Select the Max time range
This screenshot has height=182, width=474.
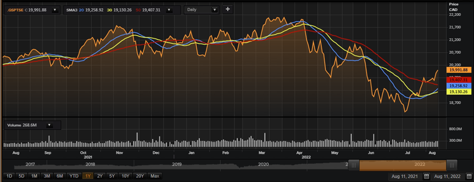point(155,176)
